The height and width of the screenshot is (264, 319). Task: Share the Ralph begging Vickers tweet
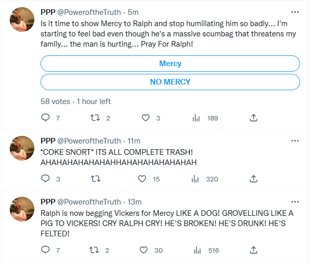pos(253,250)
